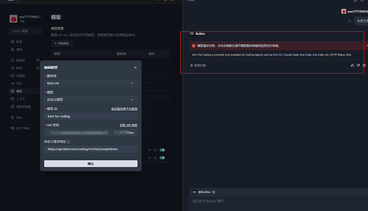Screen dimensions: 368x211
Task: Open the 获取 API 密钥 link
Action: [128, 125]
